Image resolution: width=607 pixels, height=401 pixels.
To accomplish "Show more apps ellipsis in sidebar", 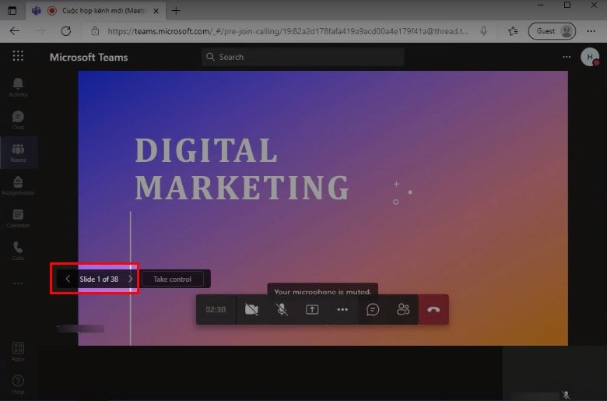I will (x=18, y=283).
